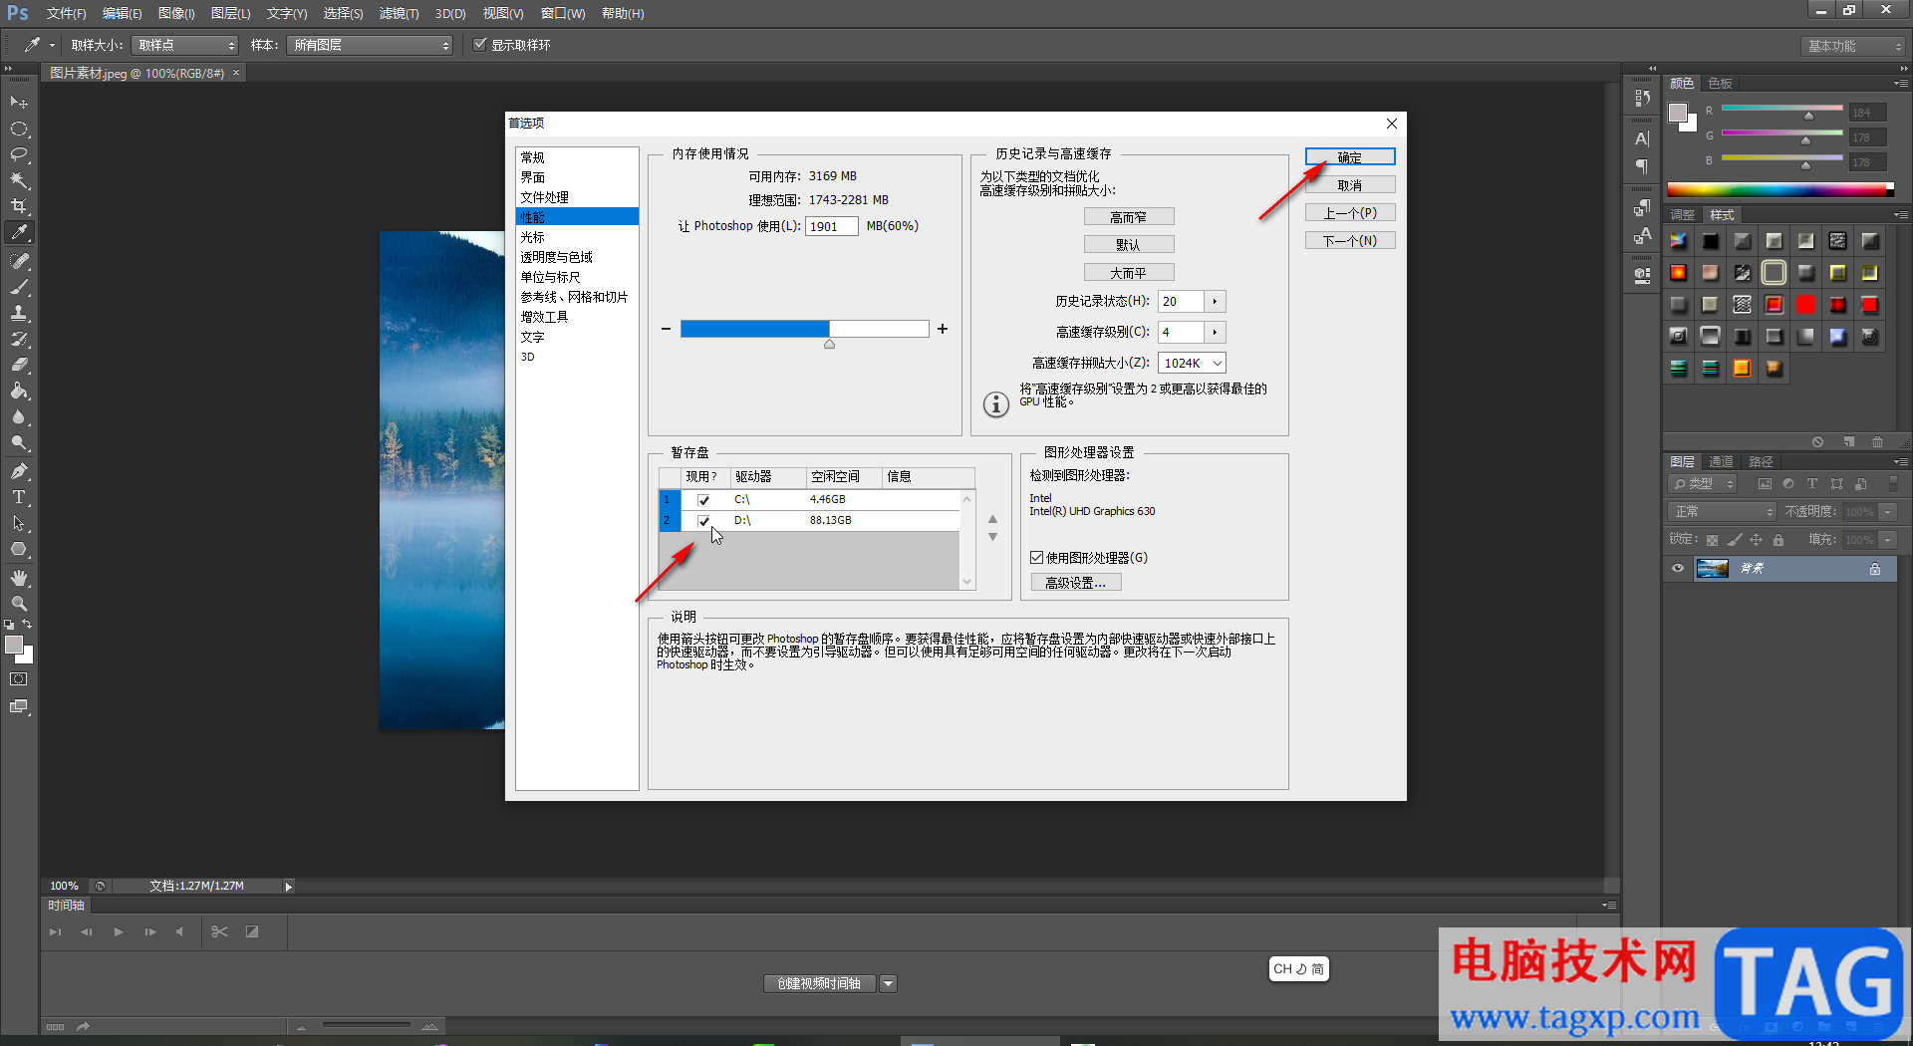Select the Blur tool
The image size is (1913, 1046).
19,416
